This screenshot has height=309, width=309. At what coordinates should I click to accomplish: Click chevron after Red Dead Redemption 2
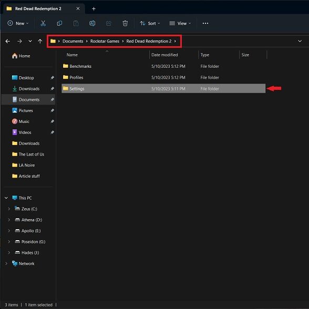tap(175, 41)
